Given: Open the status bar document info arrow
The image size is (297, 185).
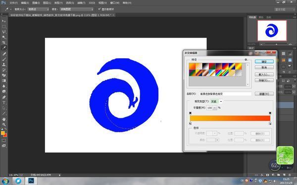Looking at the screenshot, I should click(x=59, y=175).
